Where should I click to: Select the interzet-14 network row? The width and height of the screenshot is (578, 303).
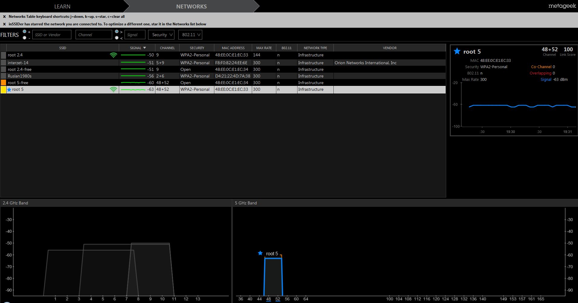click(x=60, y=63)
